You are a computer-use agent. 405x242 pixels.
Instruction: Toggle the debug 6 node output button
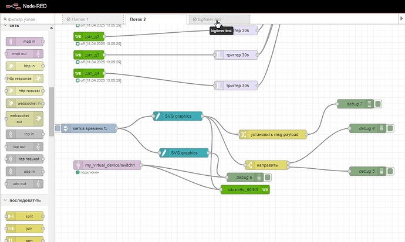coord(268,178)
